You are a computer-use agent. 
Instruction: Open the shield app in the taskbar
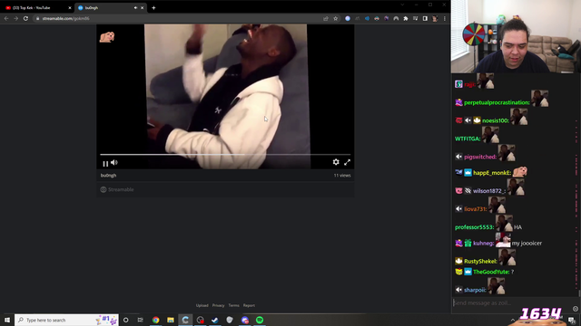pyautogui.click(x=230, y=320)
